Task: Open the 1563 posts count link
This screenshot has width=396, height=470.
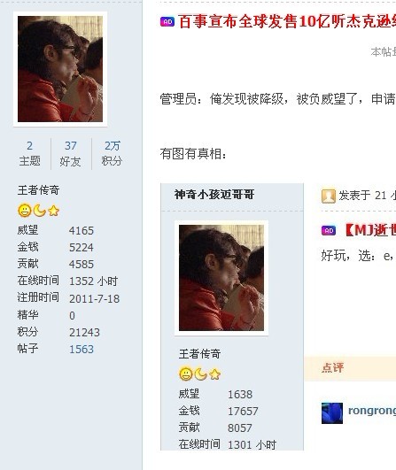Action: [x=82, y=350]
